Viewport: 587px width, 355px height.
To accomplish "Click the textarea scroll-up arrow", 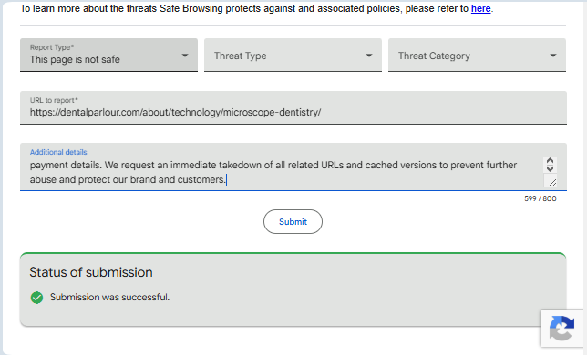I will 550,161.
